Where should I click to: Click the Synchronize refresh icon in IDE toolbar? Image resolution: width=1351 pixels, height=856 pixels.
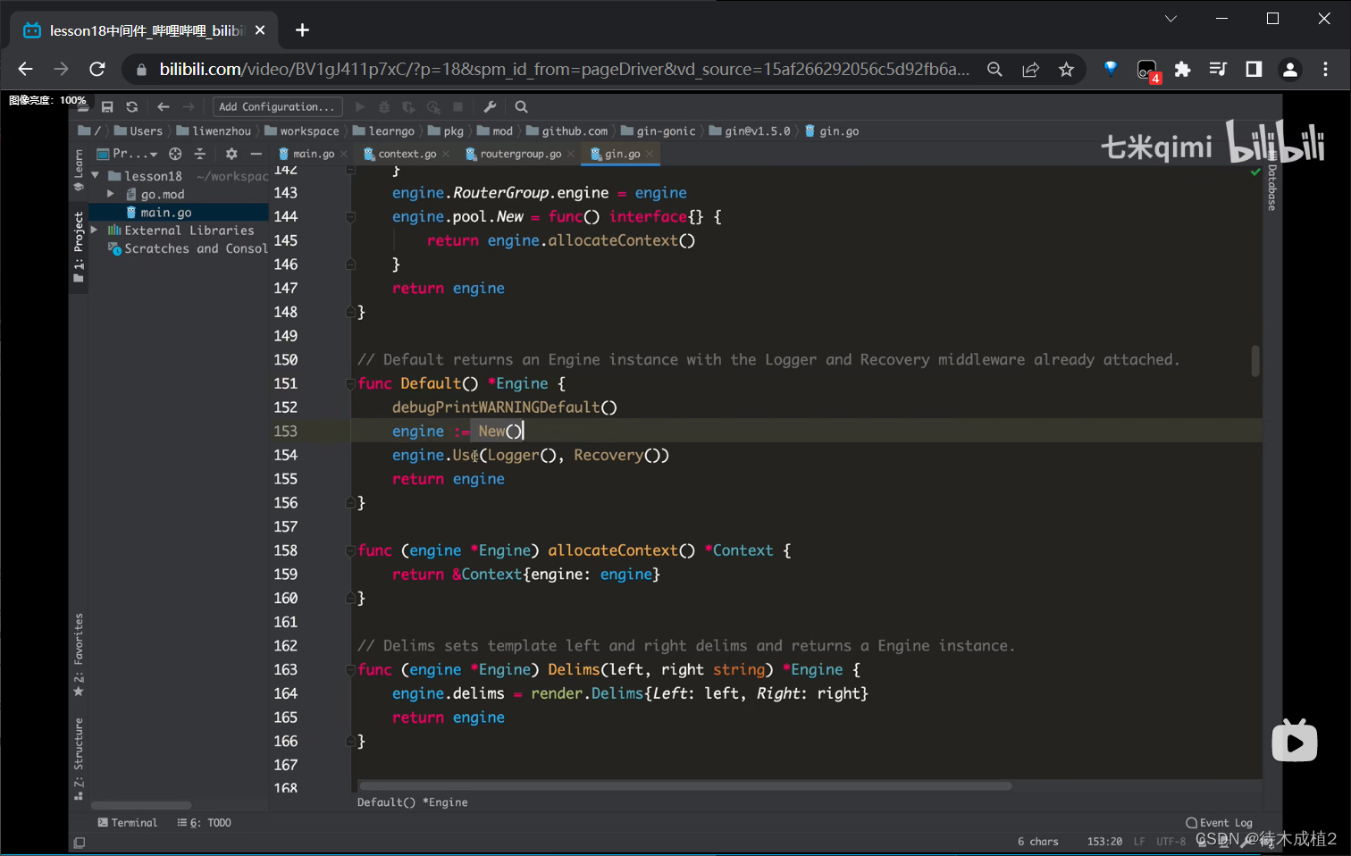(x=132, y=107)
